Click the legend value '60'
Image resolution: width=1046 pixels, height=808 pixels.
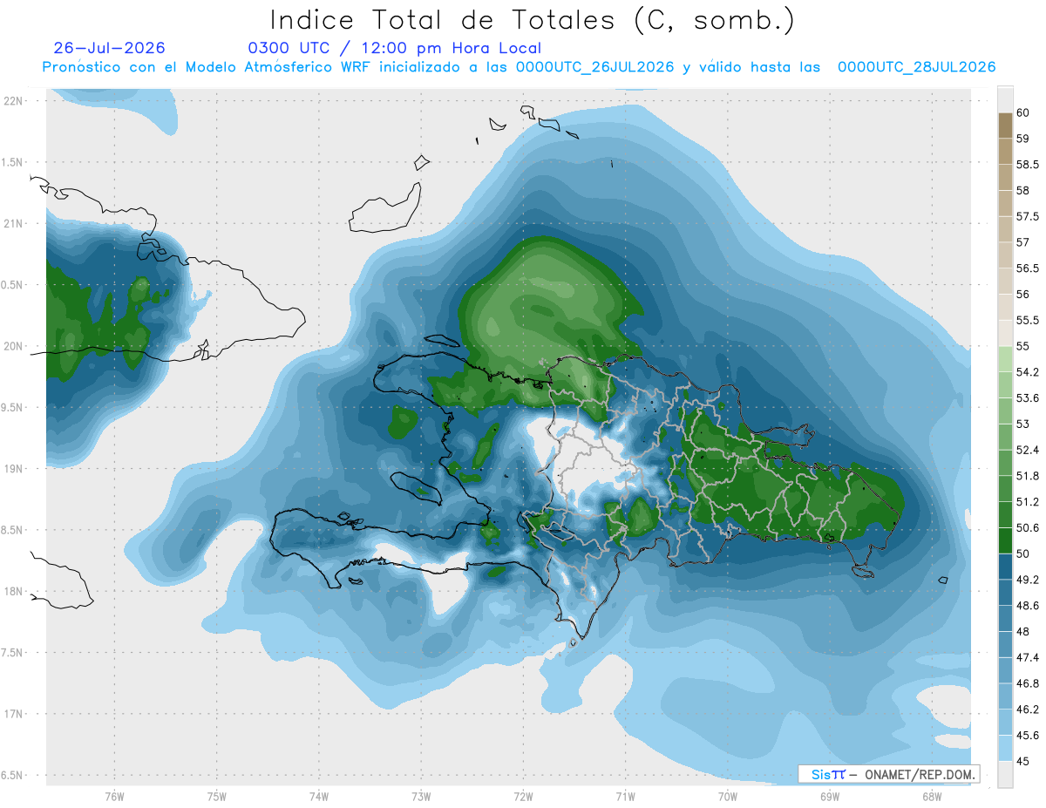(x=1023, y=112)
